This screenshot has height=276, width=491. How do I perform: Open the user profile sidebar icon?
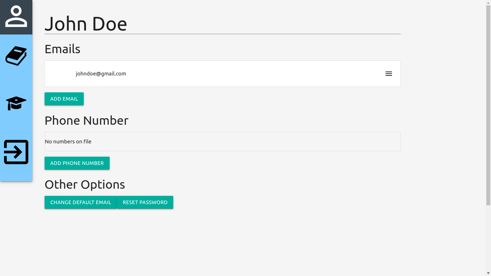click(x=16, y=17)
